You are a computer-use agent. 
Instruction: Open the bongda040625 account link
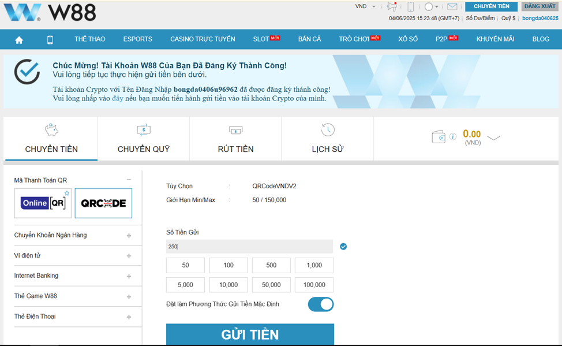(x=540, y=18)
